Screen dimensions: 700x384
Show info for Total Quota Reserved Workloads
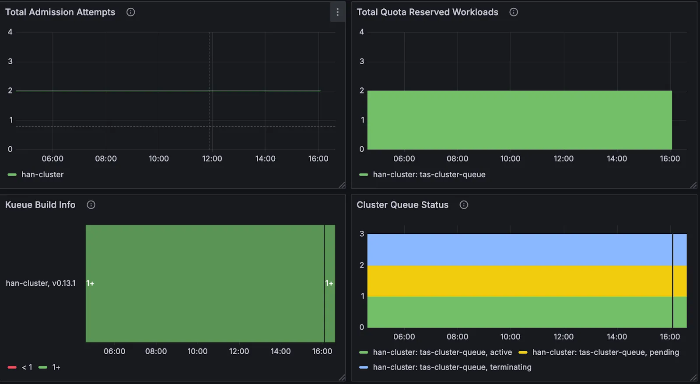514,12
